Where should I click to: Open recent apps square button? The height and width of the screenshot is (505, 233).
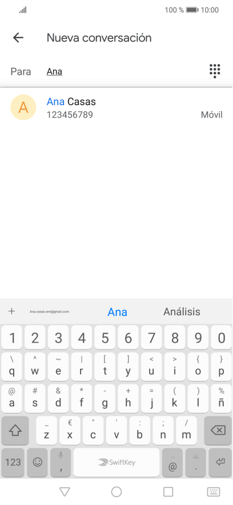[x=168, y=491]
